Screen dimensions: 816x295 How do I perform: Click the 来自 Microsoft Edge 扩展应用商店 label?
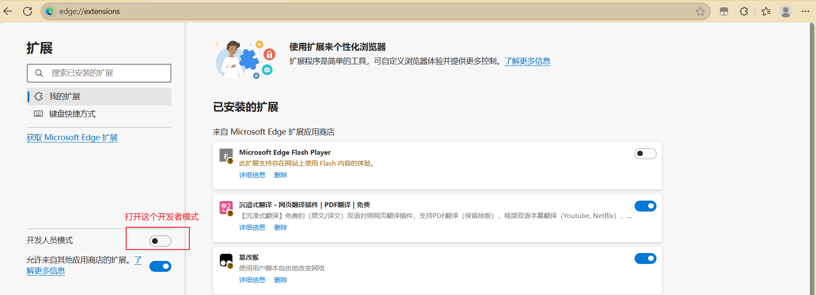(273, 132)
